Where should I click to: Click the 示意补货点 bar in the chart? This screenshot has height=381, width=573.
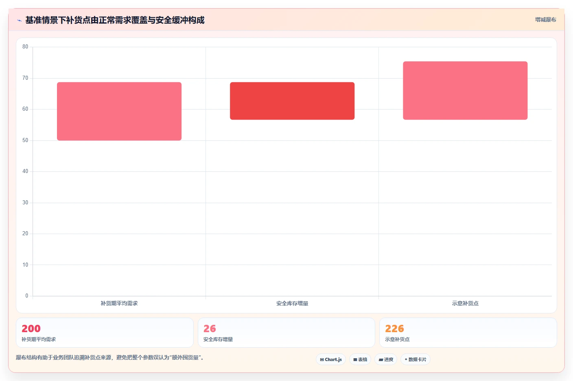coord(465,90)
